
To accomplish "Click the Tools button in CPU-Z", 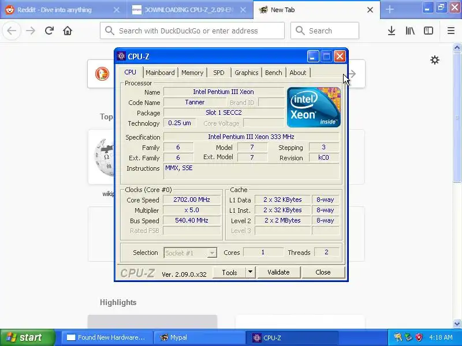I will [229, 272].
